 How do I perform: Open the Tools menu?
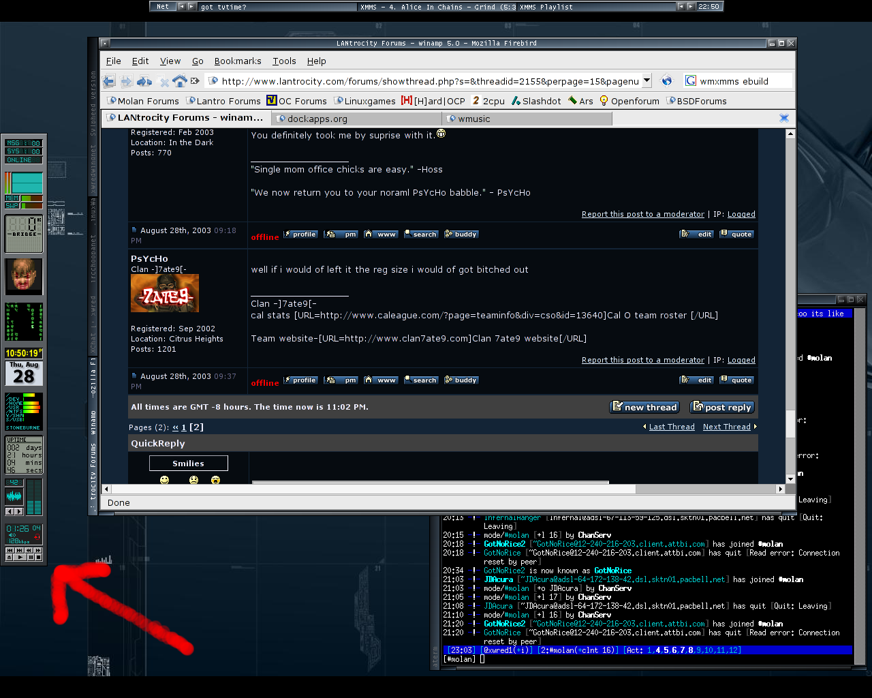coord(284,61)
